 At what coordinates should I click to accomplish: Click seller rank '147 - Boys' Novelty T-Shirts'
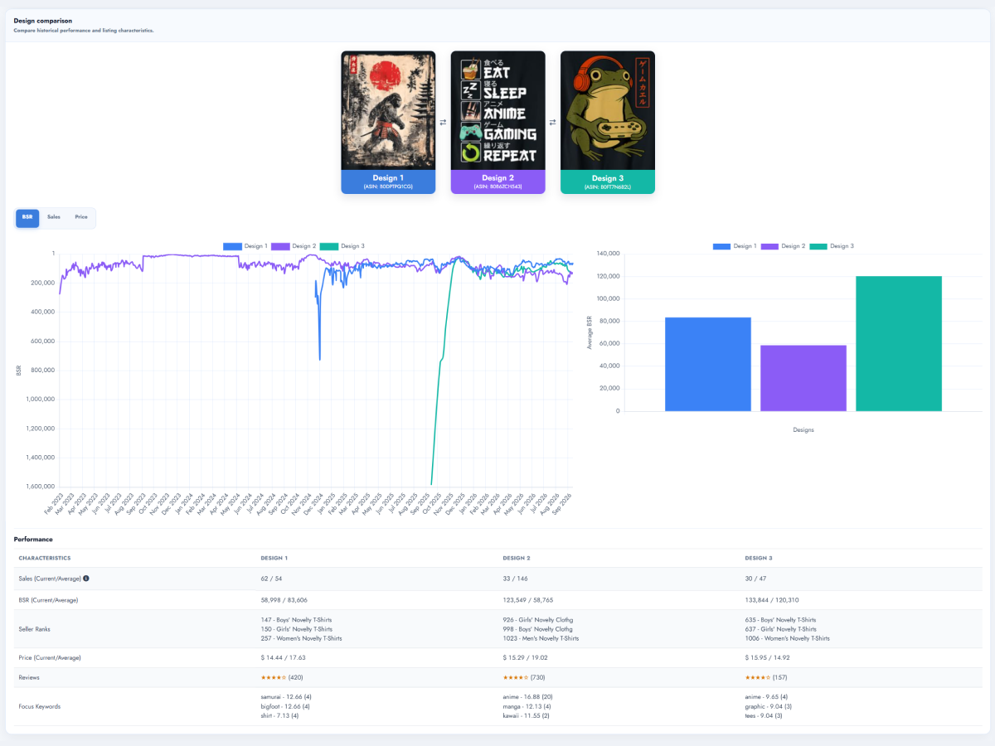pyautogui.click(x=298, y=620)
